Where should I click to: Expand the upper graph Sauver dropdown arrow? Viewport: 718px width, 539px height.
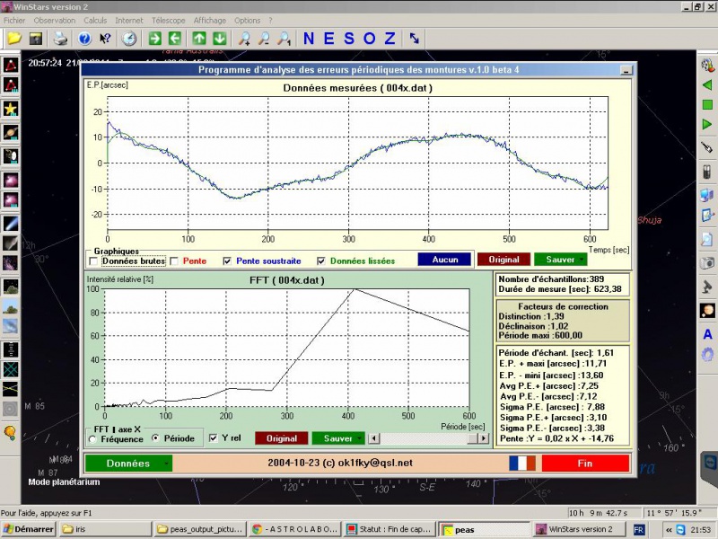coord(582,260)
